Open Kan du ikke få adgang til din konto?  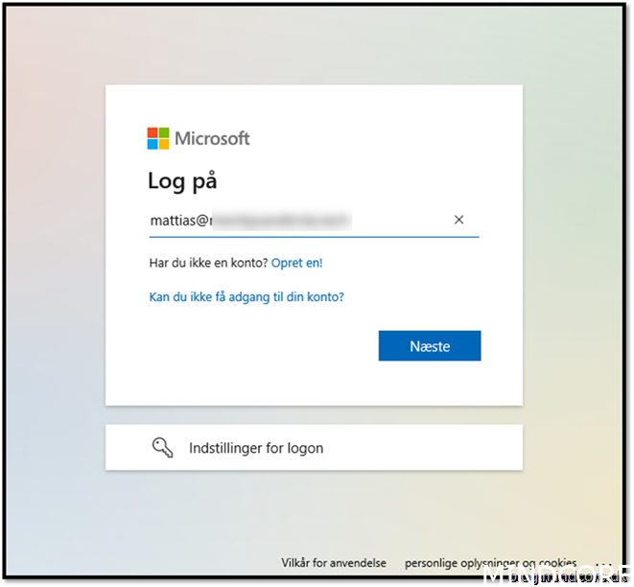(x=247, y=296)
